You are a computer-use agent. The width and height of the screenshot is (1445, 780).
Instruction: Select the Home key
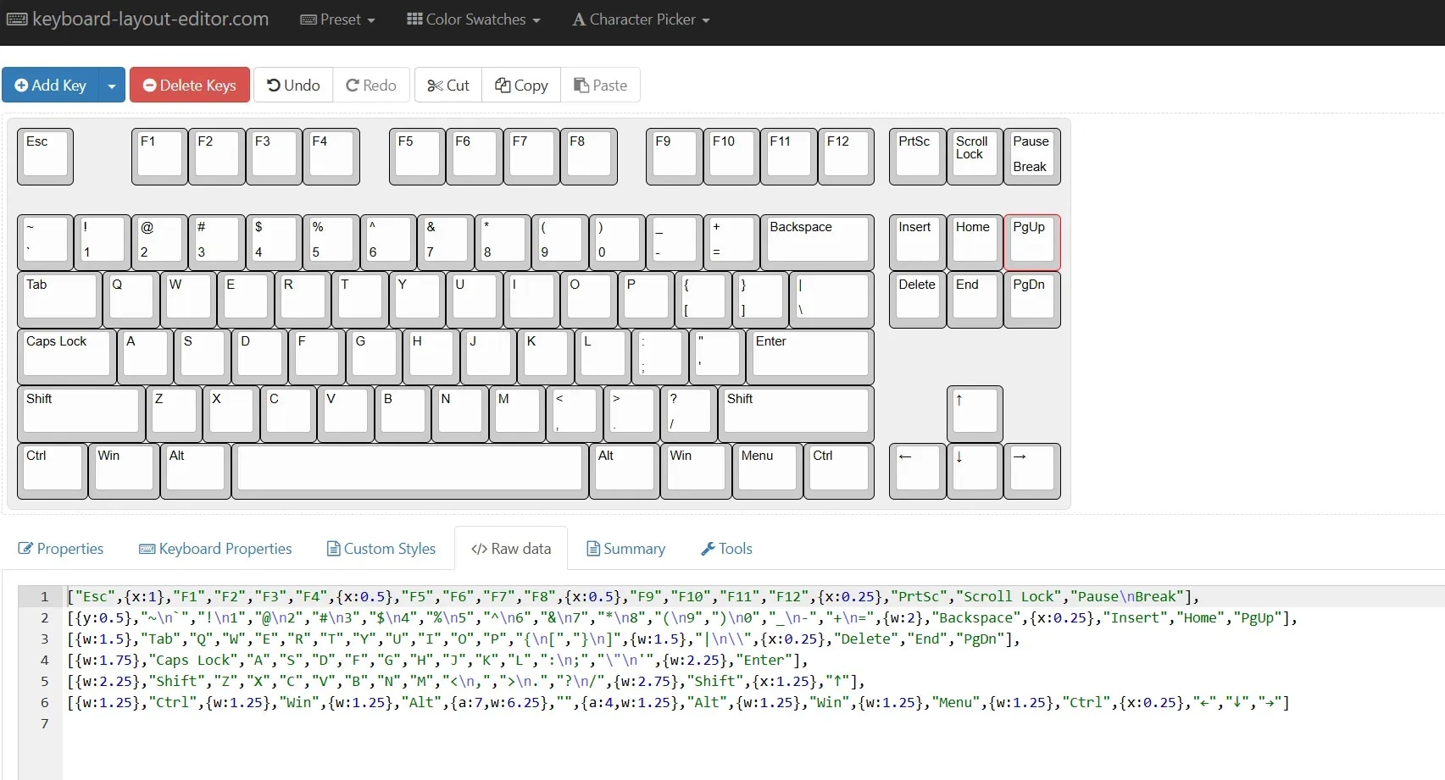[975, 242]
